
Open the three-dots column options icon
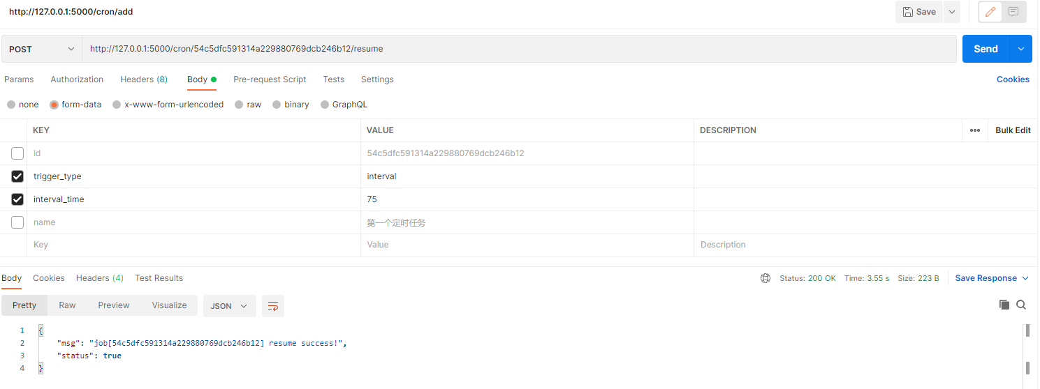tap(975, 130)
